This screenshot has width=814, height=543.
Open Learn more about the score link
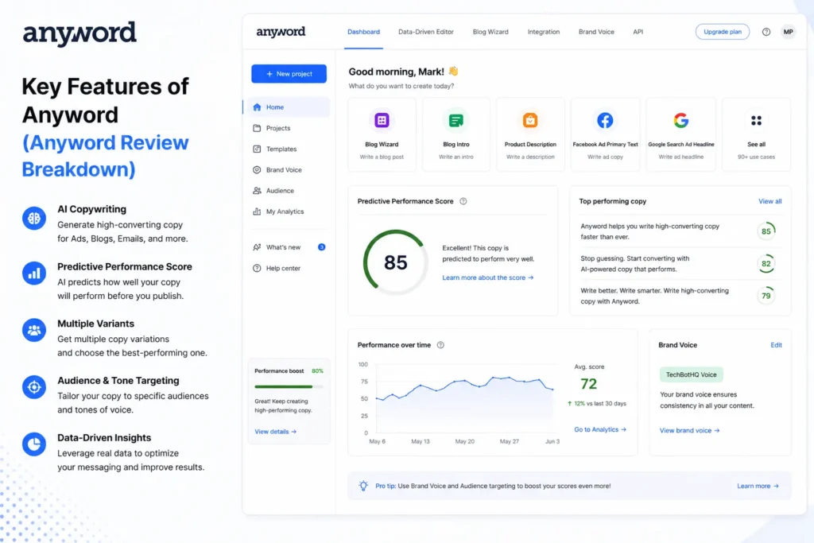coord(487,277)
